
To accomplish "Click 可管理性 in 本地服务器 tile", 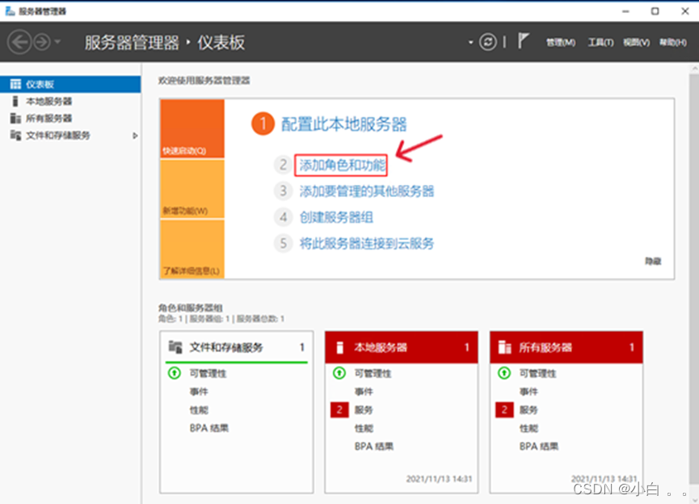I will [x=373, y=373].
